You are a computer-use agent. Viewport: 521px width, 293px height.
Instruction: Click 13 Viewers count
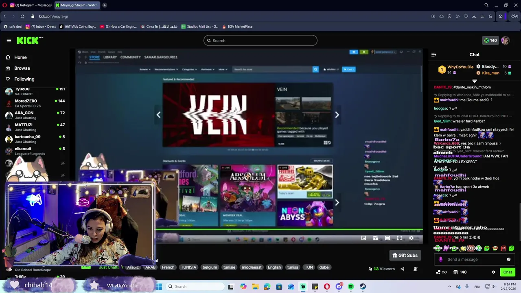pos(381,269)
